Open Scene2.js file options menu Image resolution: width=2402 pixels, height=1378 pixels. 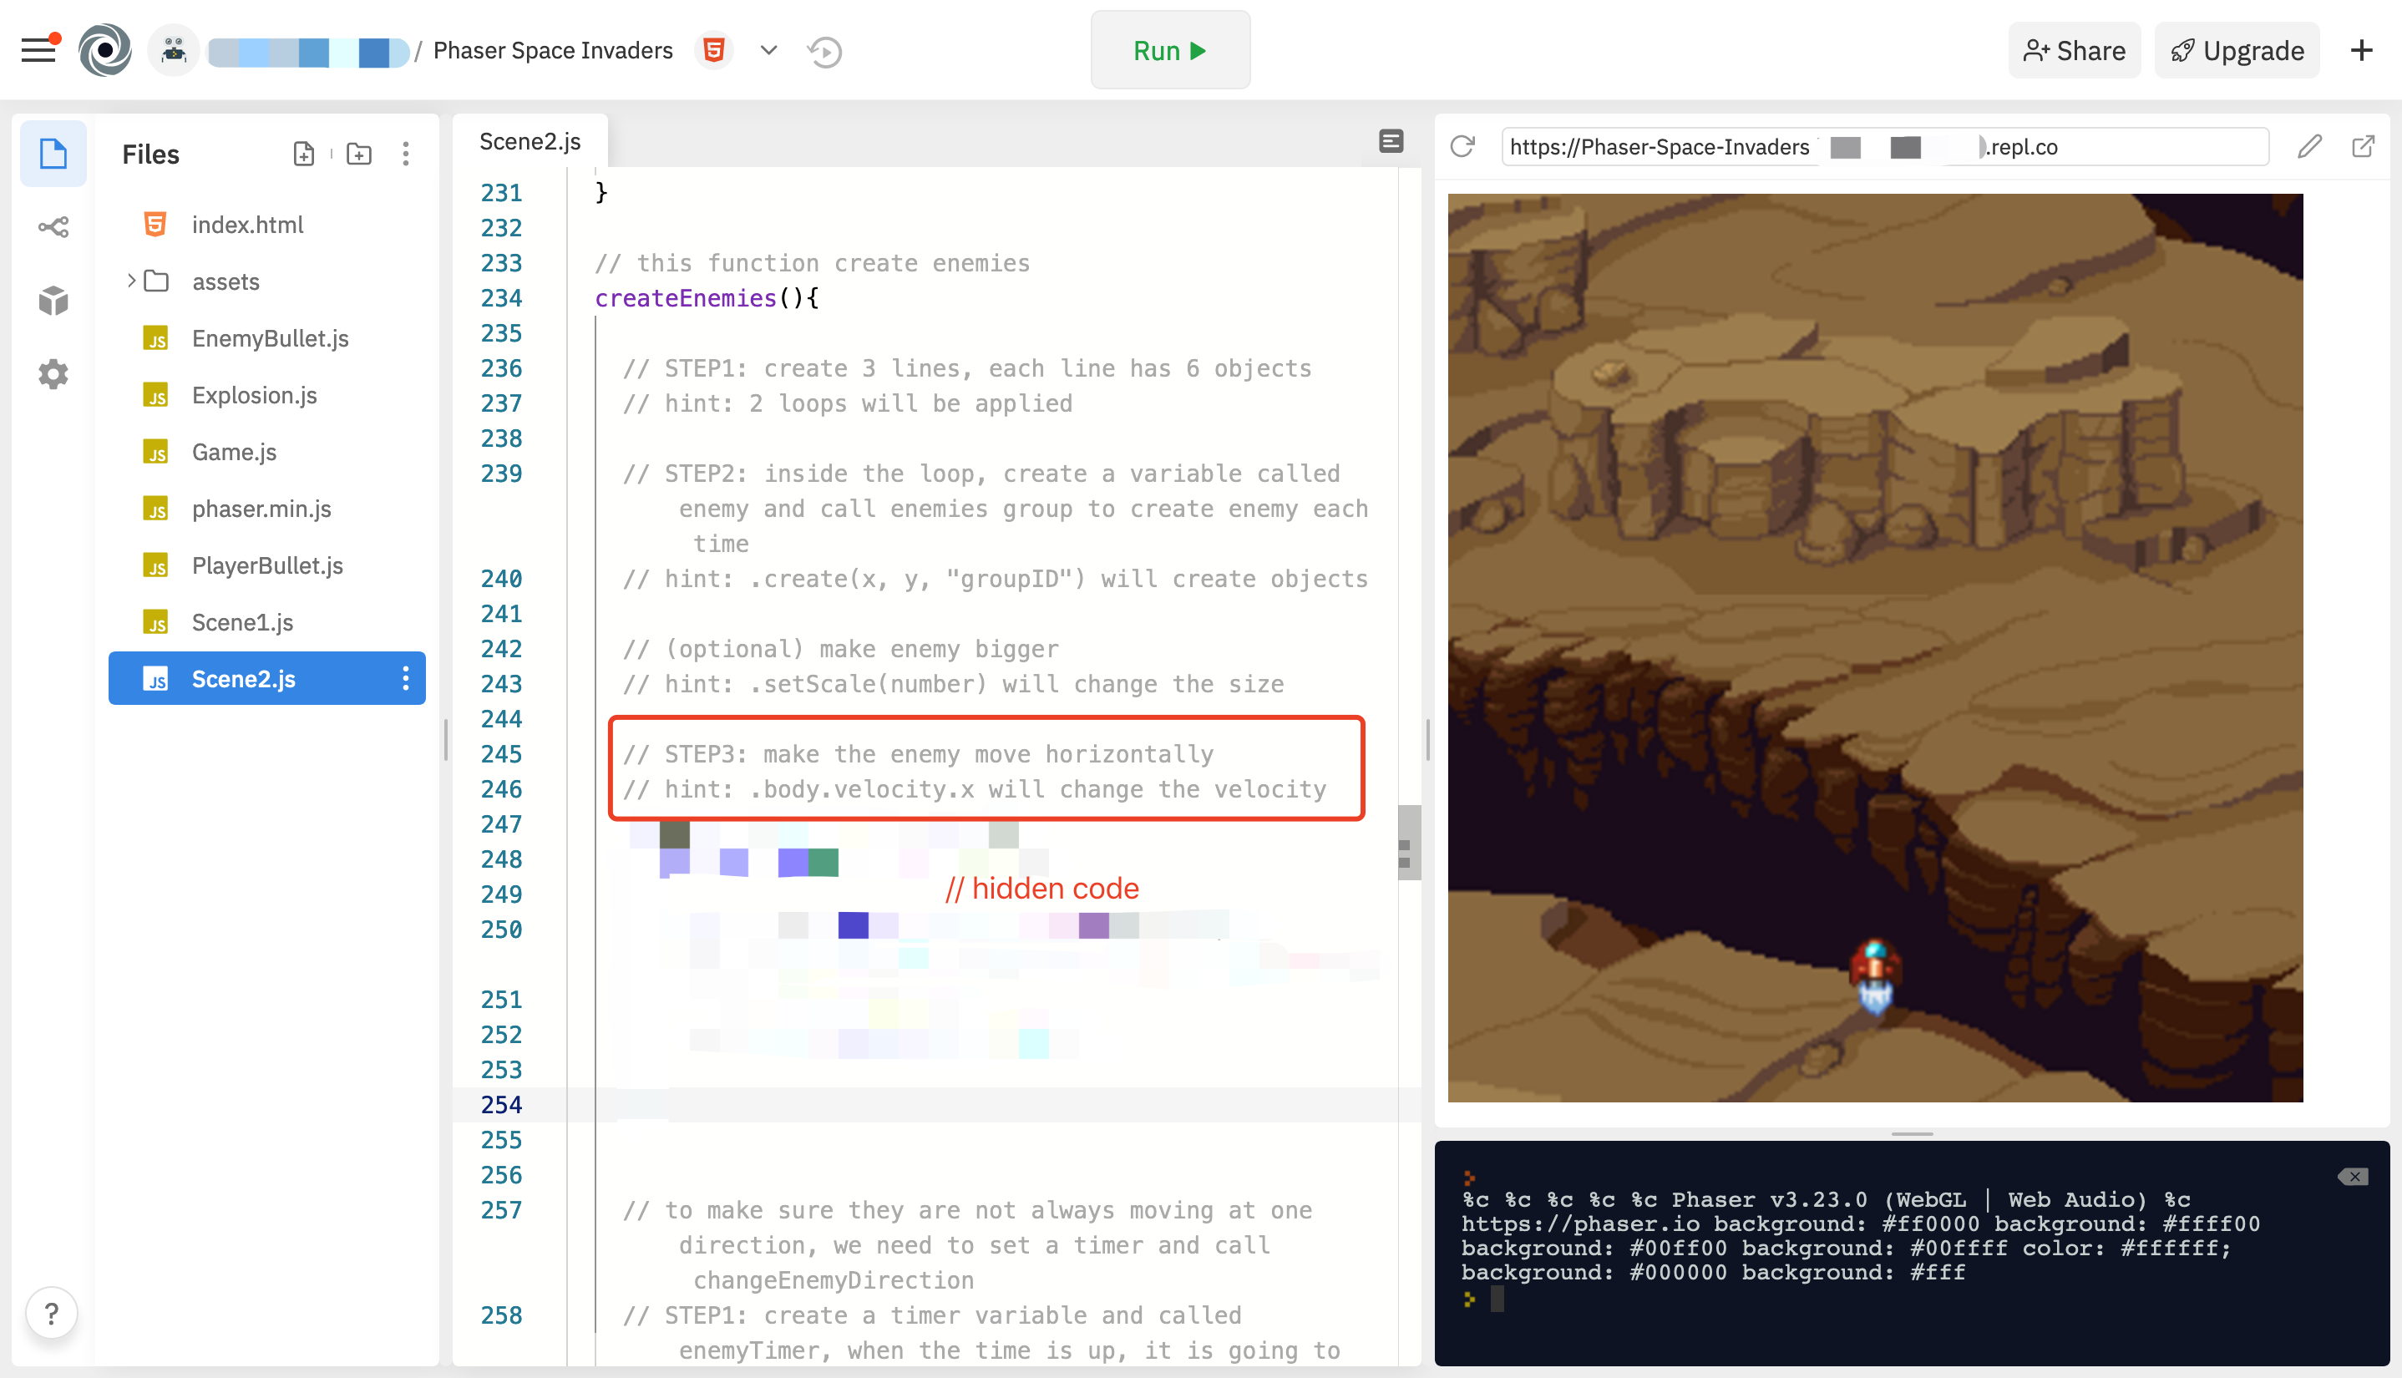coord(405,679)
